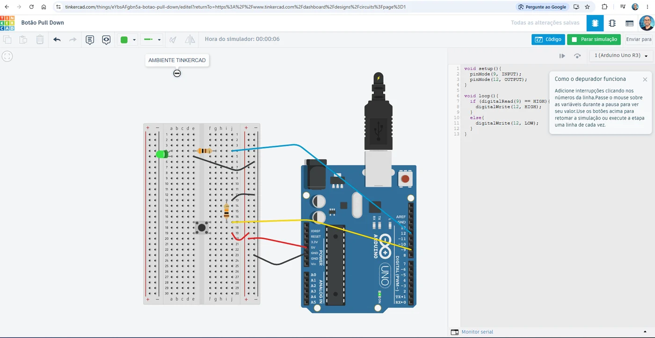Click the Copy toolbar icon
This screenshot has height=338, width=655.
tap(7, 40)
